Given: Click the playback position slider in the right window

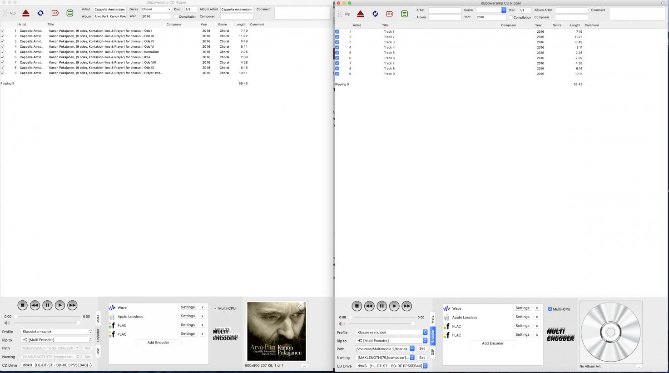Looking at the screenshot, I should click(382, 318).
